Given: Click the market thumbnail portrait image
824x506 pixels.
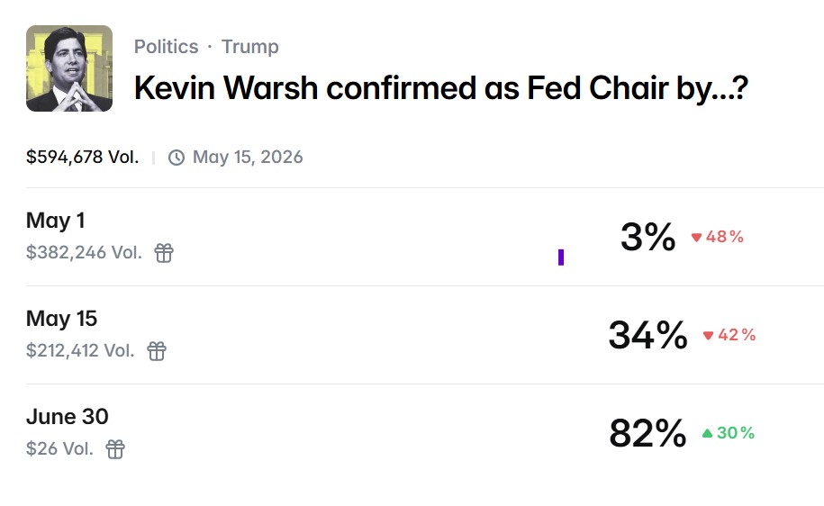Looking at the screenshot, I should pyautogui.click(x=69, y=68).
